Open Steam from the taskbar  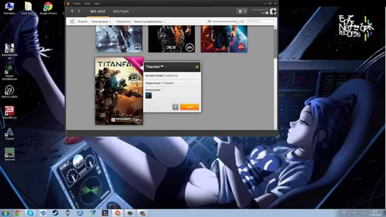55,213
